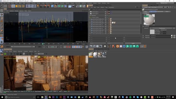The image size is (176, 99).
Task: Activate the Move tool
Action: [13, 6]
